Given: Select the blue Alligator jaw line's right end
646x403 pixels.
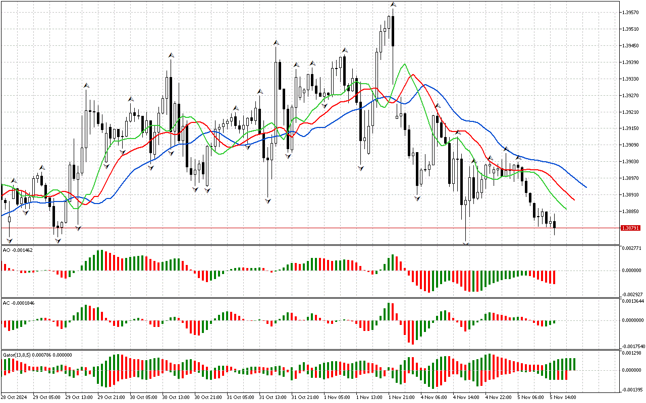Looking at the screenshot, I should 586,187.
